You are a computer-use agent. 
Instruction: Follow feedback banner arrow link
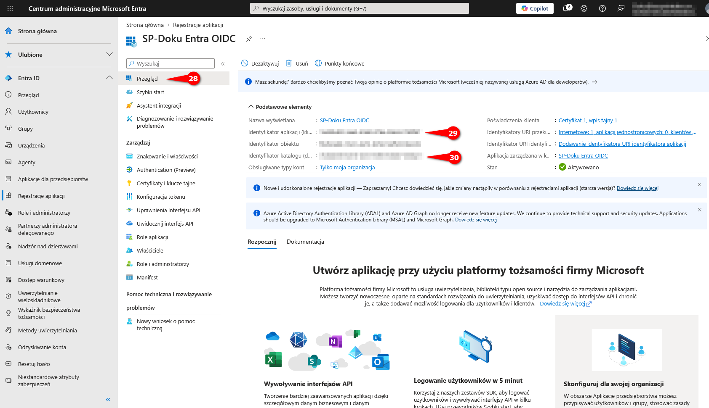[x=594, y=82]
